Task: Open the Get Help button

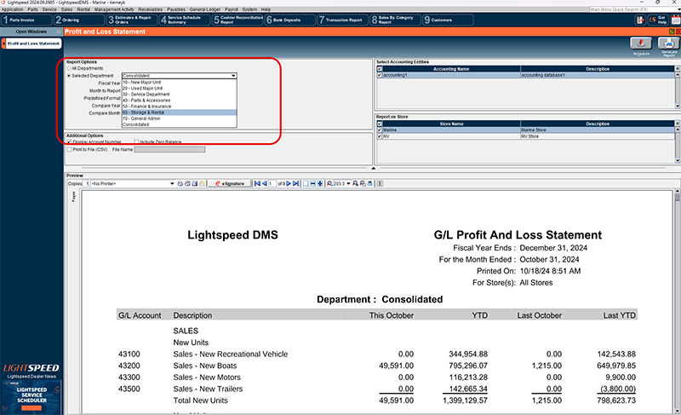Action: tap(657, 20)
